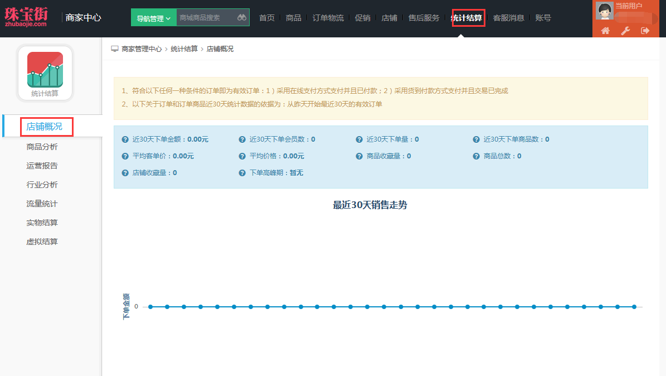The image size is (666, 376).
Task: Click the user avatar picture
Action: coord(604,11)
